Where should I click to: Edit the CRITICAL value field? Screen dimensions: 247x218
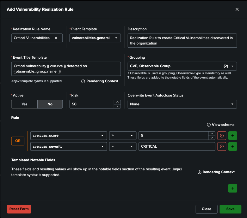[177, 146]
